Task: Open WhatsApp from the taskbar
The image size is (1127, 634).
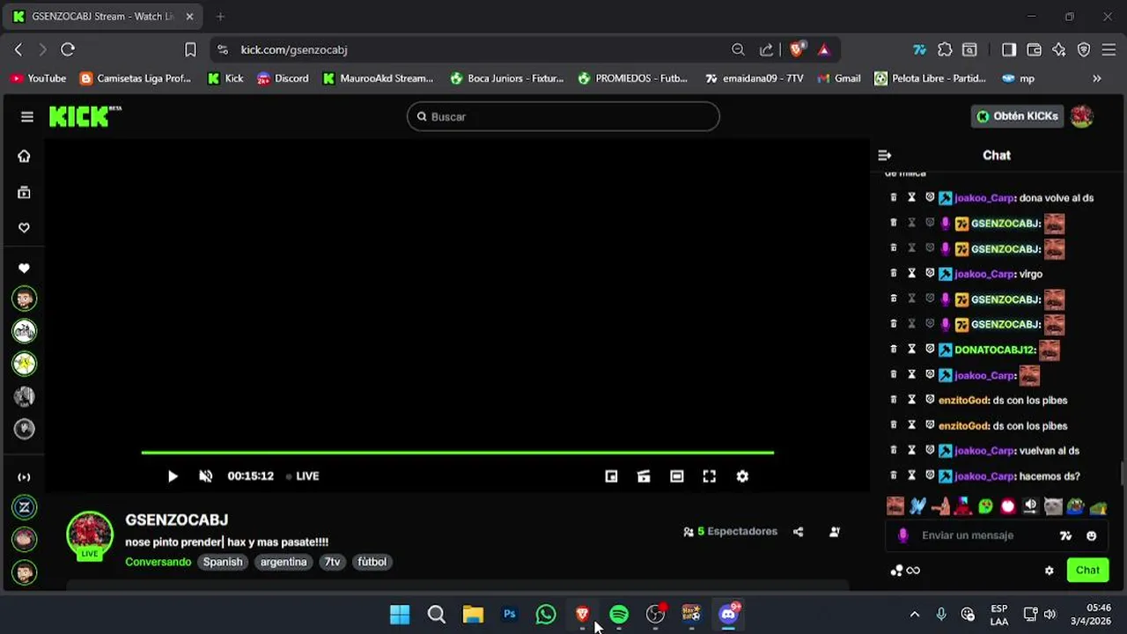Action: click(x=546, y=614)
